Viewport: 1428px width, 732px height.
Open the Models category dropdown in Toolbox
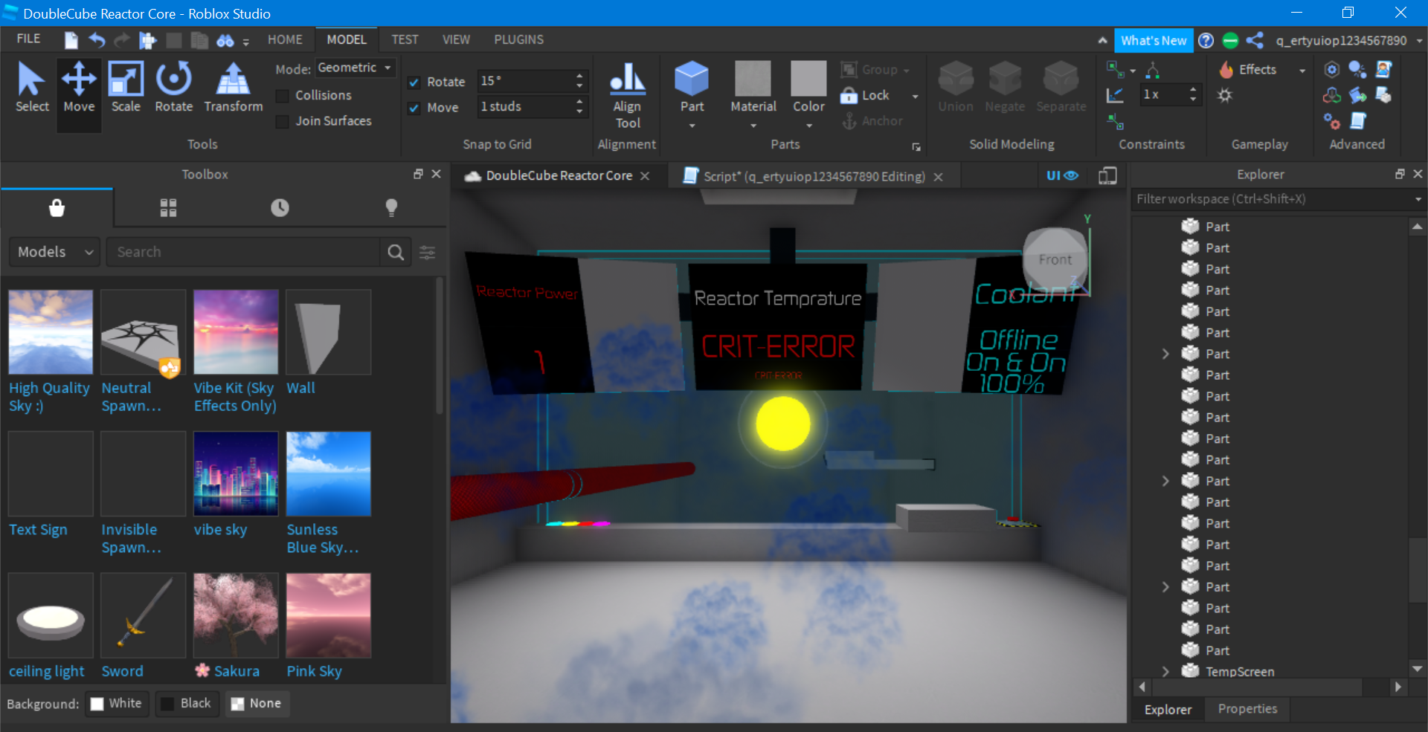(53, 251)
